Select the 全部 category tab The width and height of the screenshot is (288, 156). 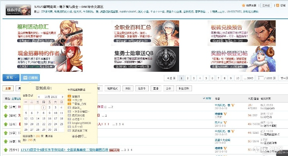8,89
